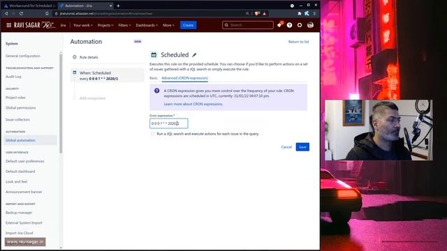Expand Filters dropdown
The image size is (447, 251).
[124, 25]
